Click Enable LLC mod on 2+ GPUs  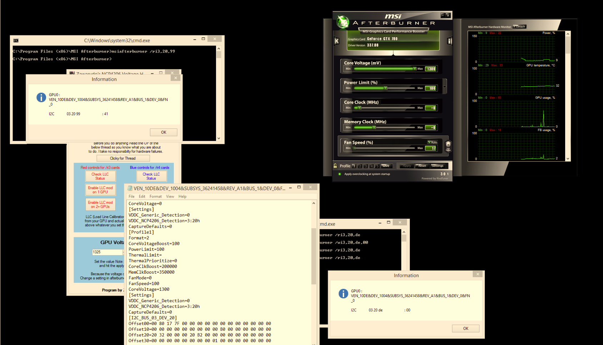(x=100, y=204)
